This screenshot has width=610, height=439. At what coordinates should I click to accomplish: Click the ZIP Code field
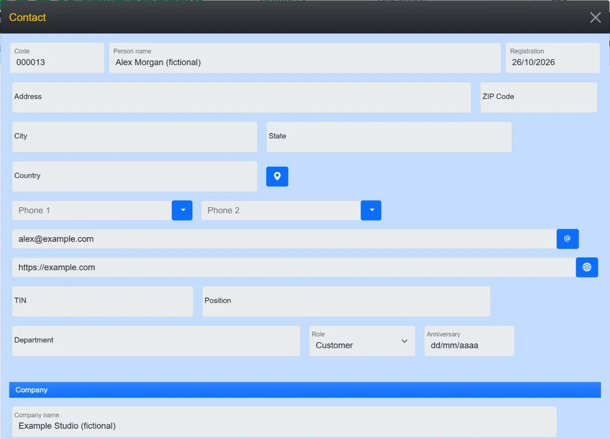click(538, 98)
